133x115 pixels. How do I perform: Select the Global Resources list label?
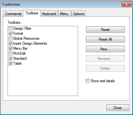[x=26, y=38]
